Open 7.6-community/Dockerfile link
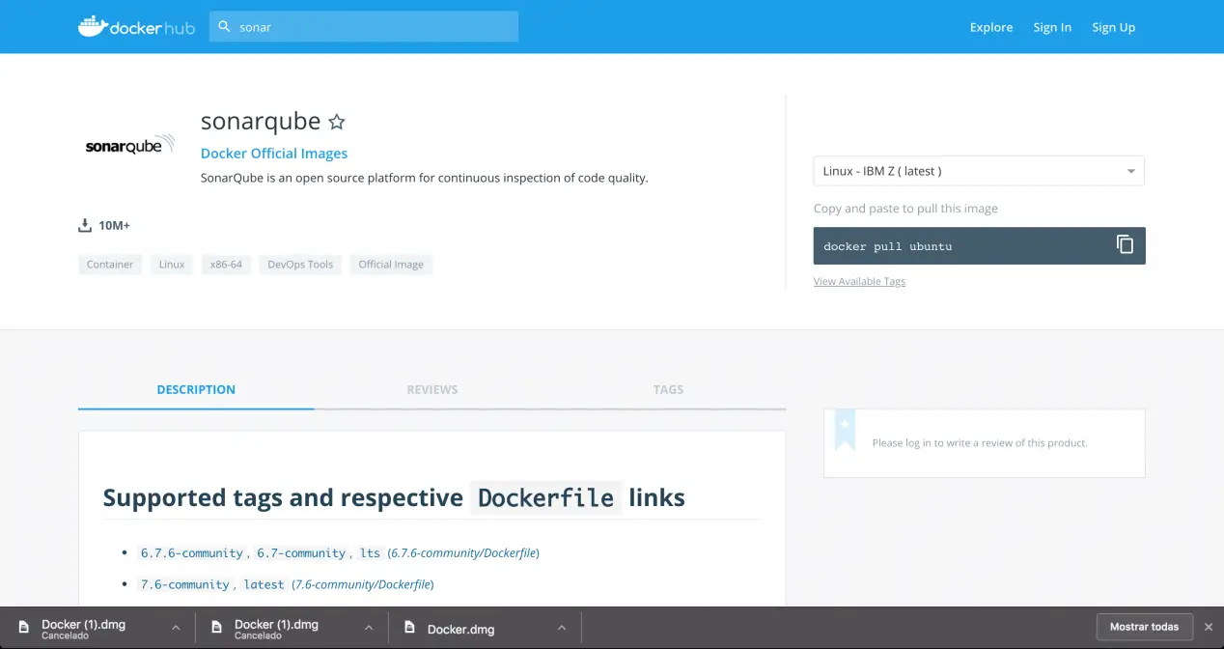 tap(363, 584)
